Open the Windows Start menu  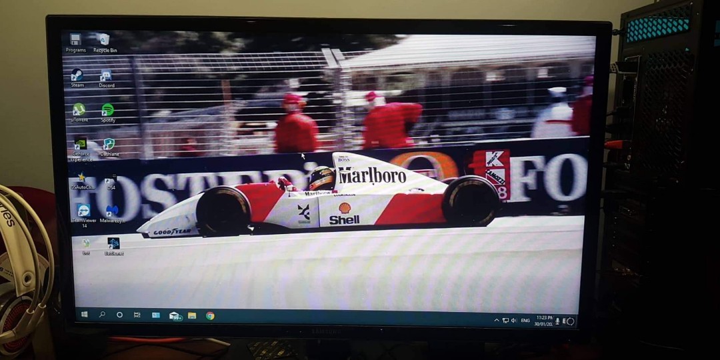[85, 314]
